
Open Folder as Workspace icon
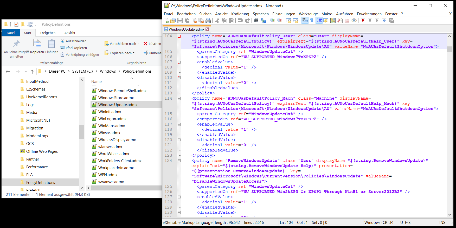pos(347,20)
